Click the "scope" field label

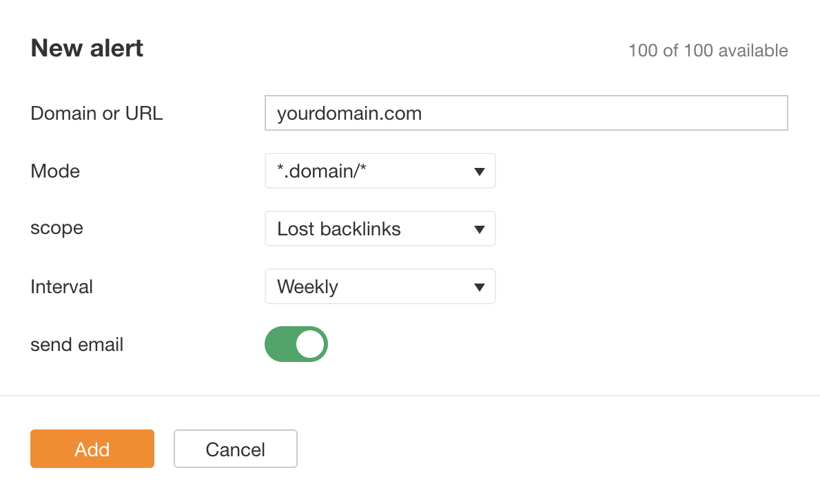(x=57, y=228)
